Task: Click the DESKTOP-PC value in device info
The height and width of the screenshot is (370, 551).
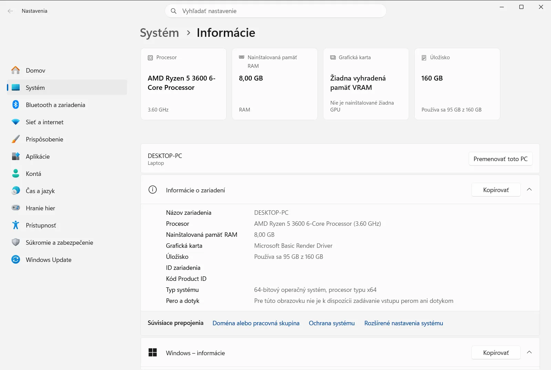Action: click(271, 213)
